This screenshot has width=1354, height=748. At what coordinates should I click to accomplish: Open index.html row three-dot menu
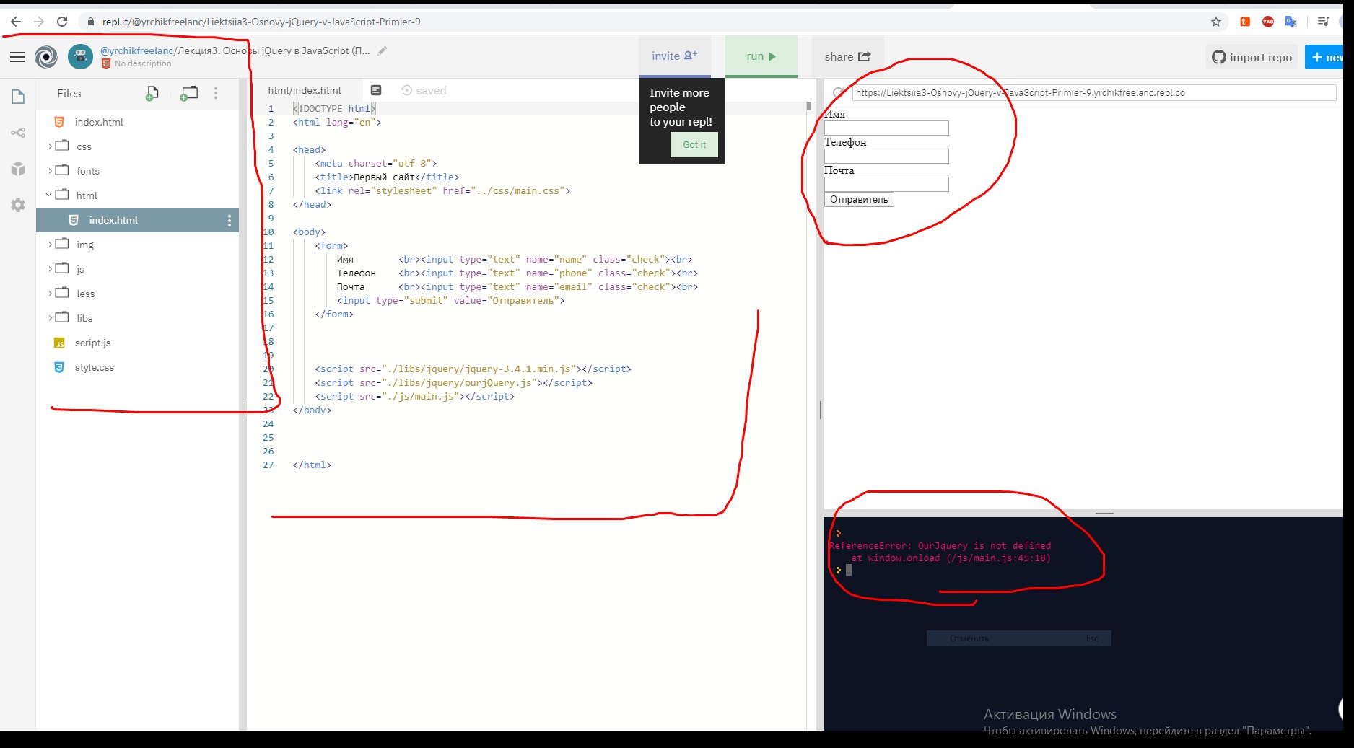pyautogui.click(x=230, y=220)
